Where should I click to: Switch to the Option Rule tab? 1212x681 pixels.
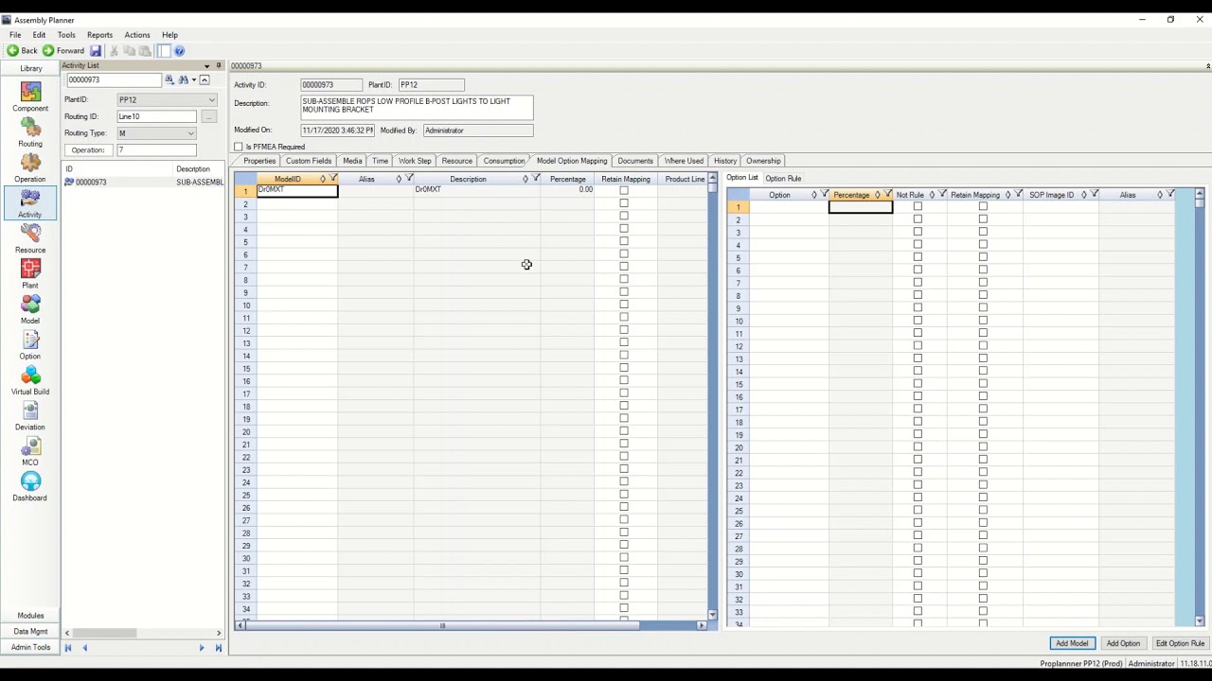783,178
